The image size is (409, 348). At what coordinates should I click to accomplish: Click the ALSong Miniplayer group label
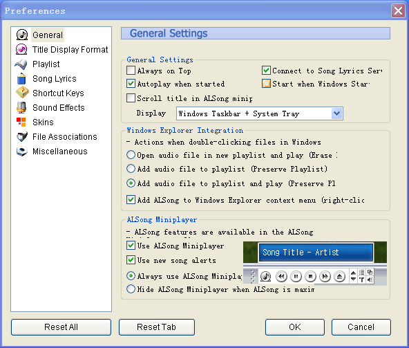click(162, 219)
